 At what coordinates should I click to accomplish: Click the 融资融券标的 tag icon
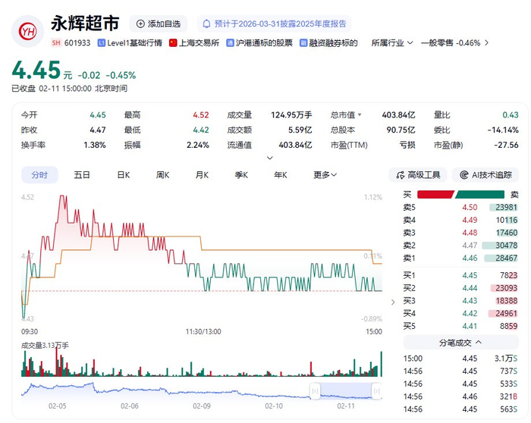pyautogui.click(x=303, y=43)
